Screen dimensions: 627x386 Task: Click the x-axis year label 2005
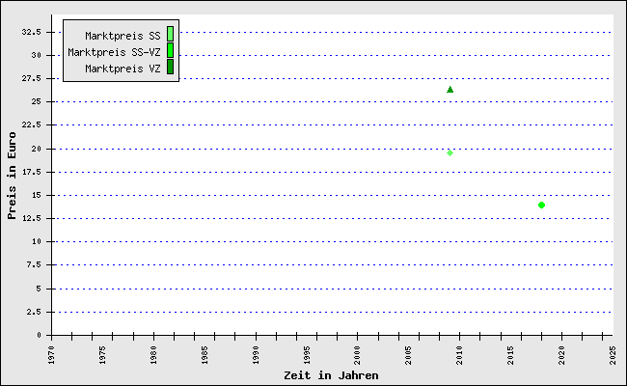coord(409,355)
